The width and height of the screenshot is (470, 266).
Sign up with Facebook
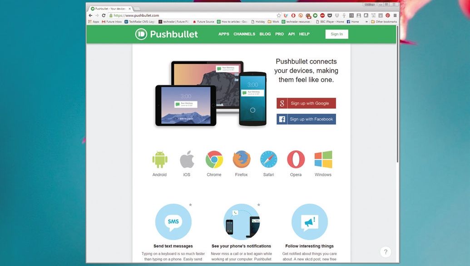(306, 119)
